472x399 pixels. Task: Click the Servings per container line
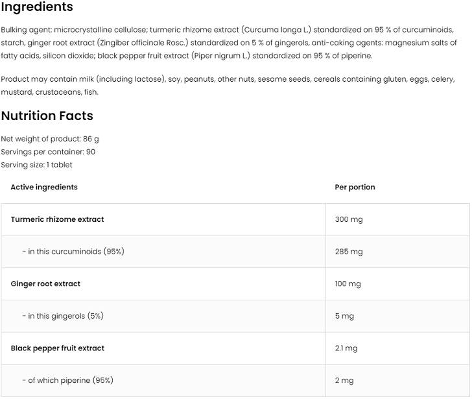tap(48, 152)
